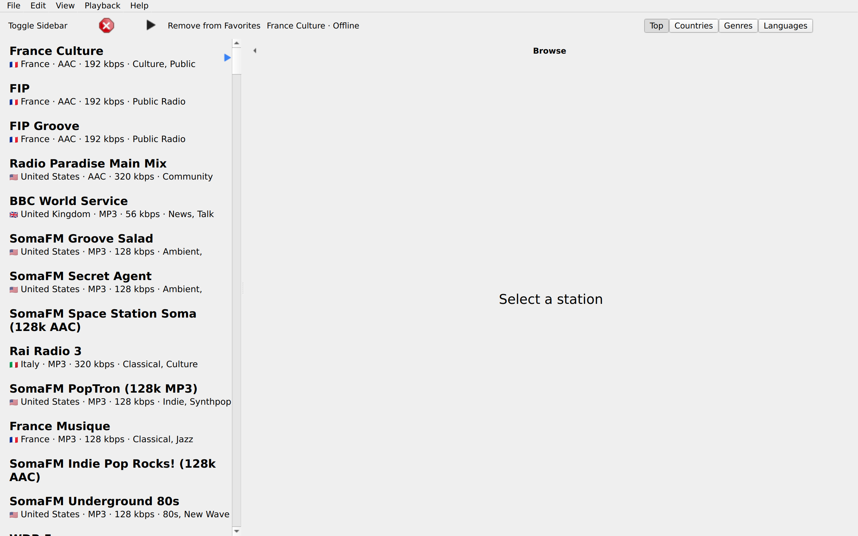Select Rai Radio 3 station
The image size is (858, 536).
pyautogui.click(x=116, y=358)
